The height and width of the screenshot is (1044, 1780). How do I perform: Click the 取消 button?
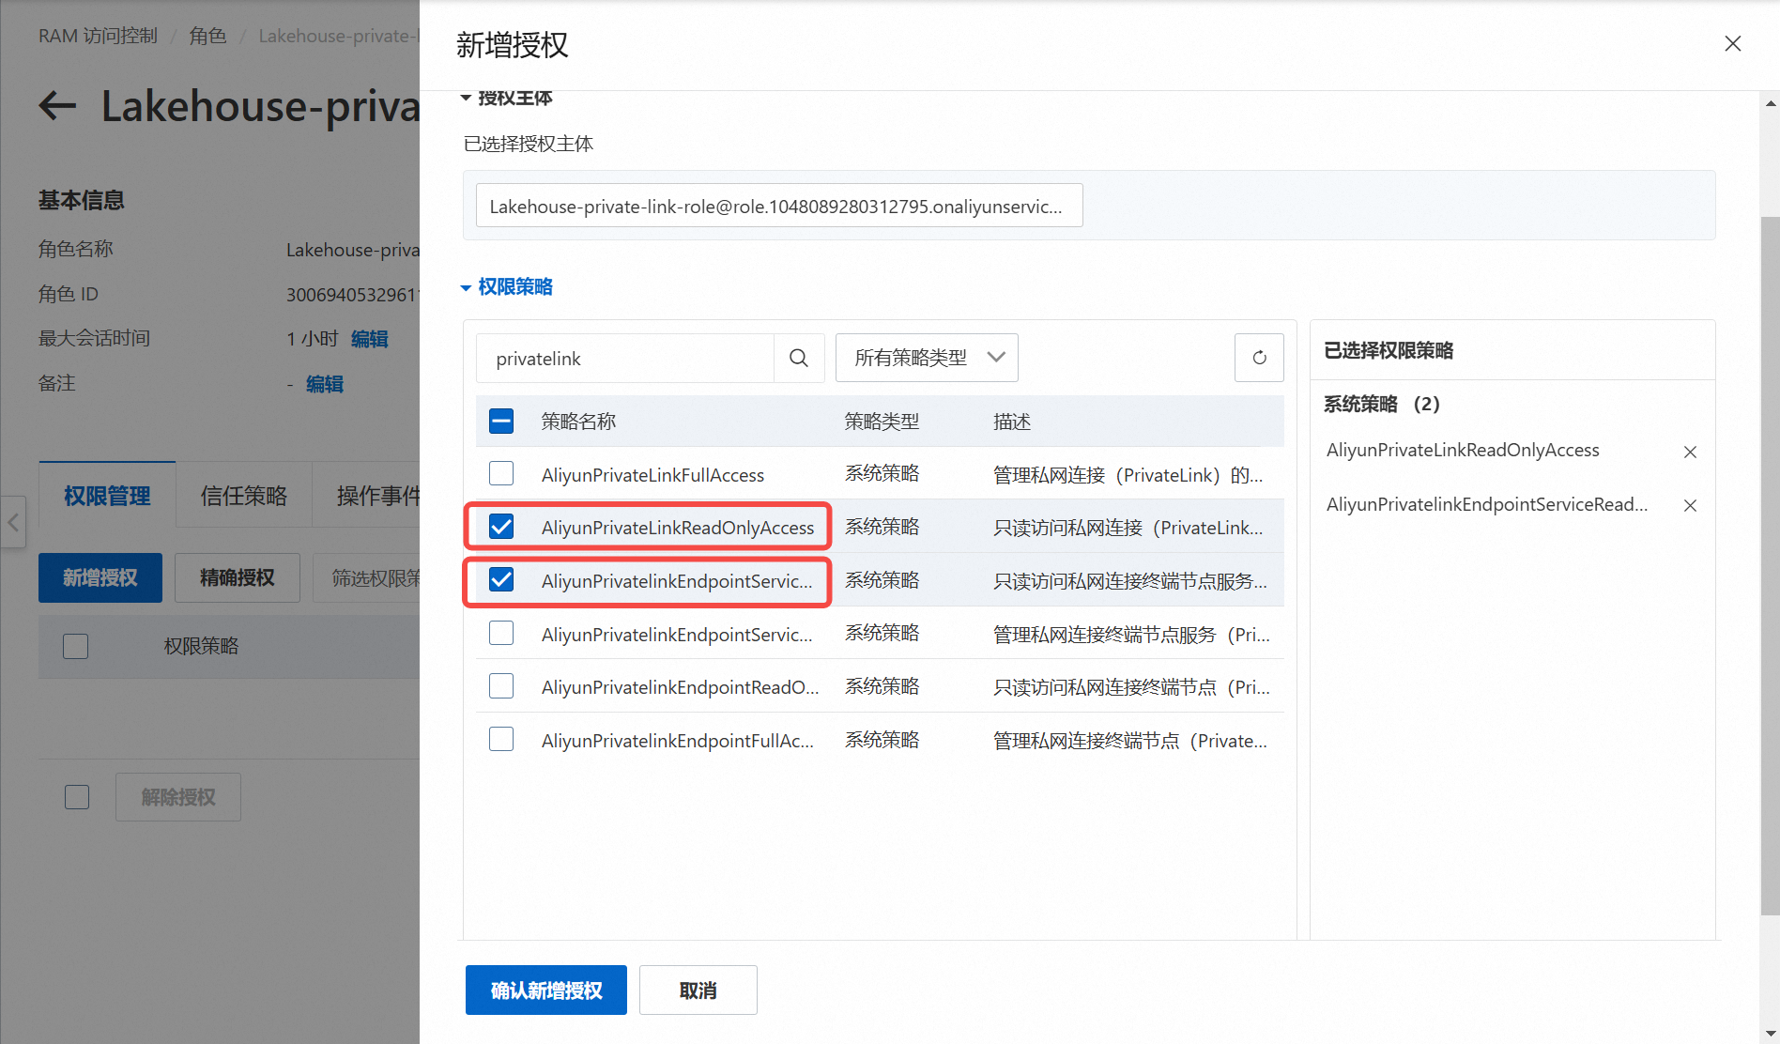(698, 990)
